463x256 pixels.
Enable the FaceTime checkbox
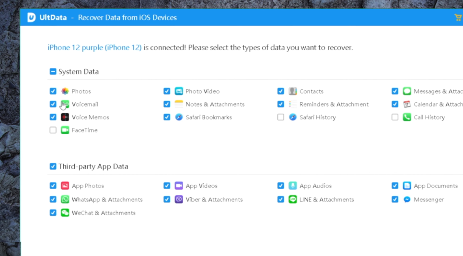[53, 130]
